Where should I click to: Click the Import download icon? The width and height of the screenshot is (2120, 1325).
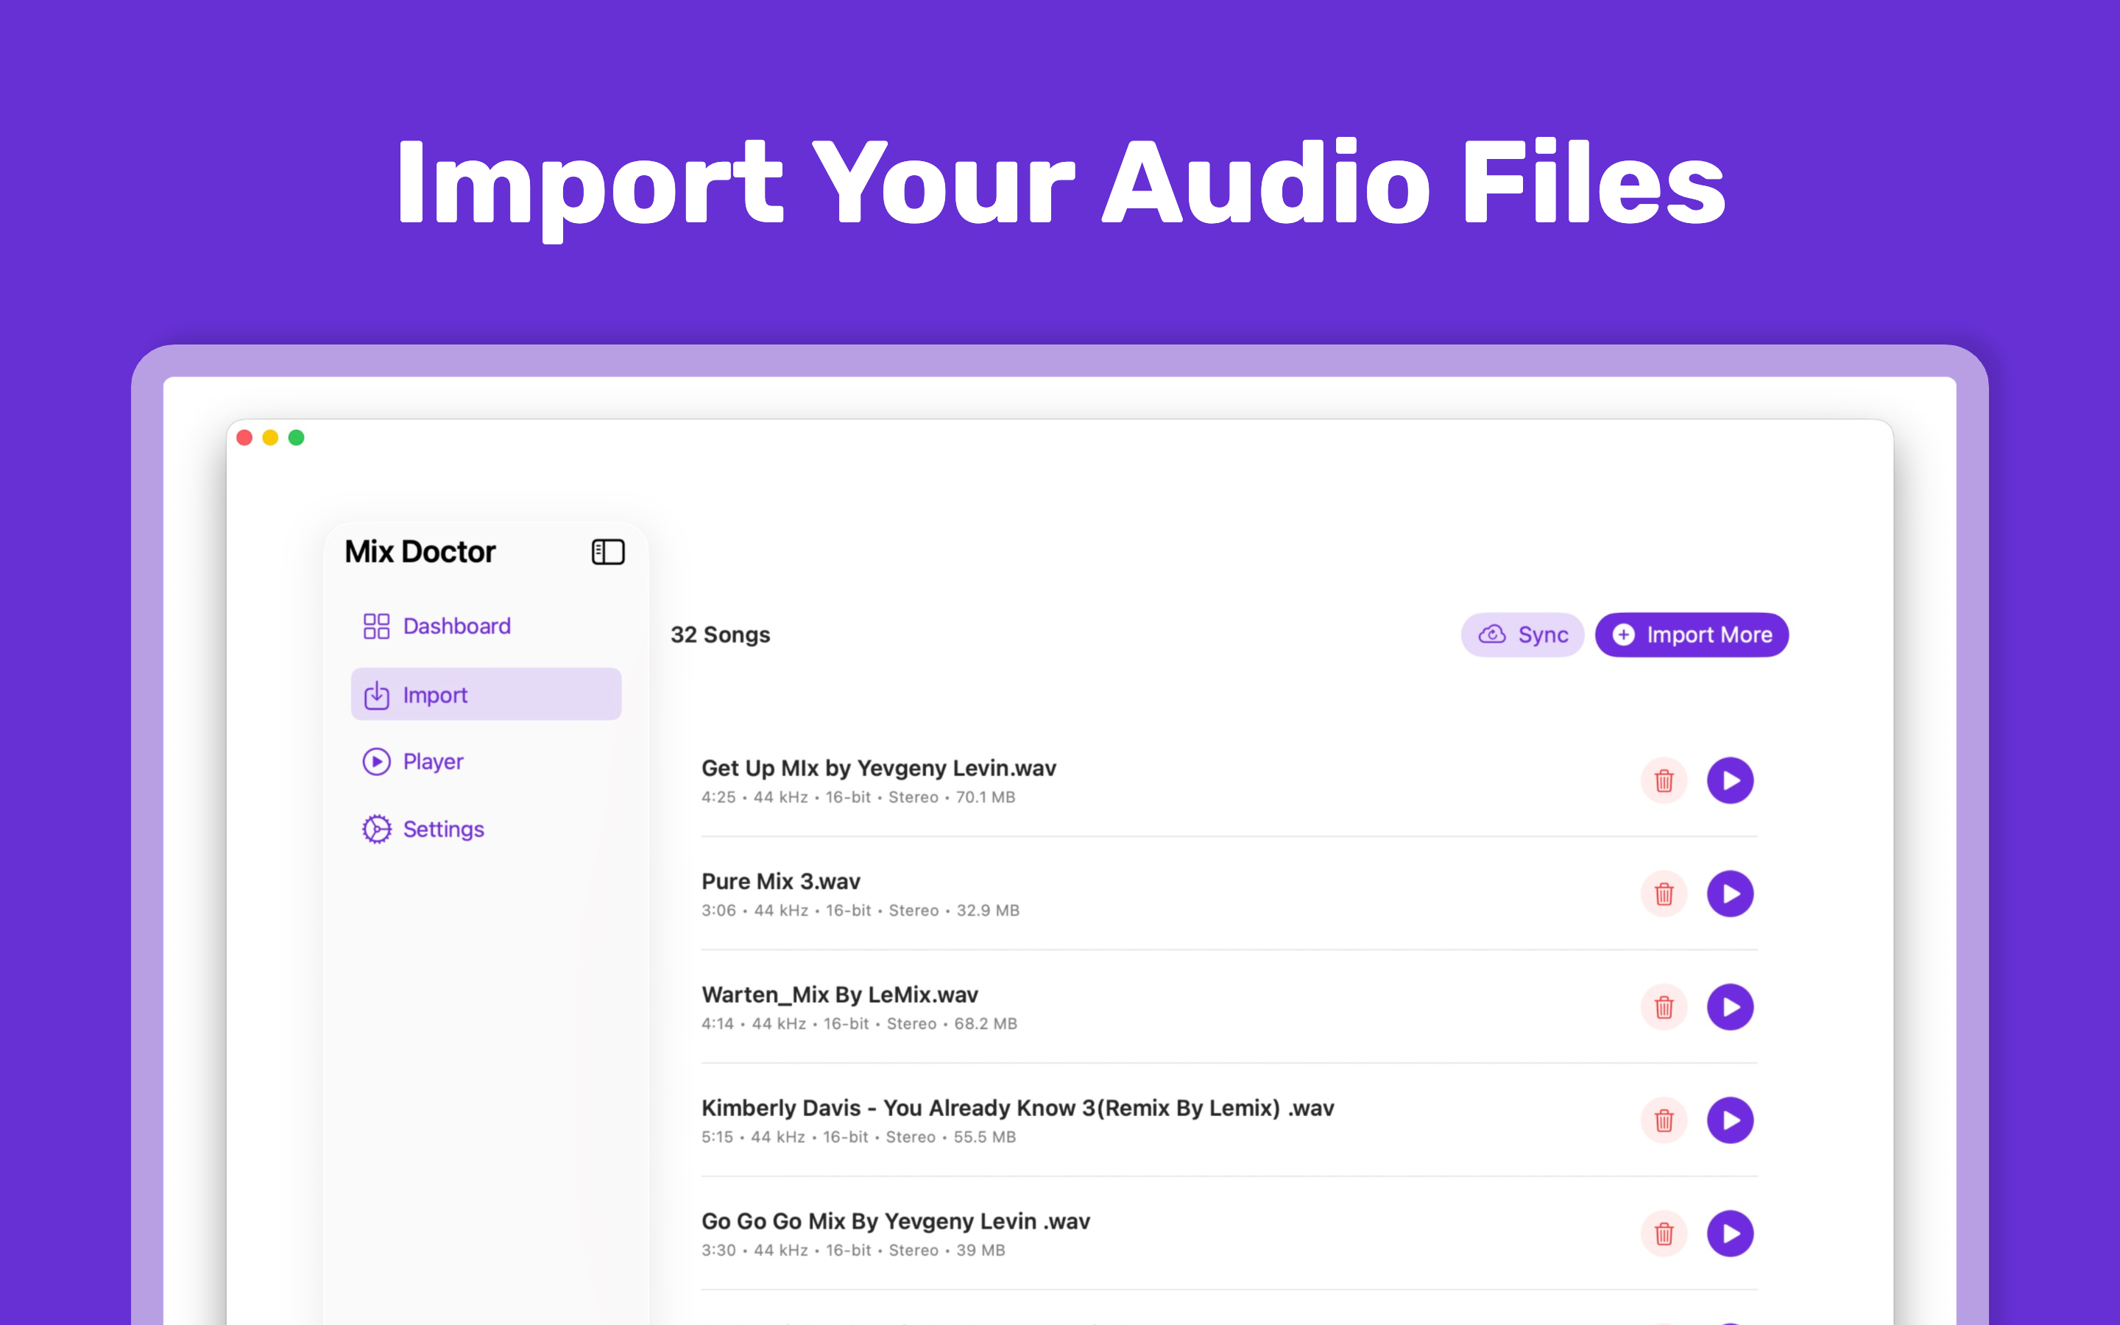click(377, 694)
